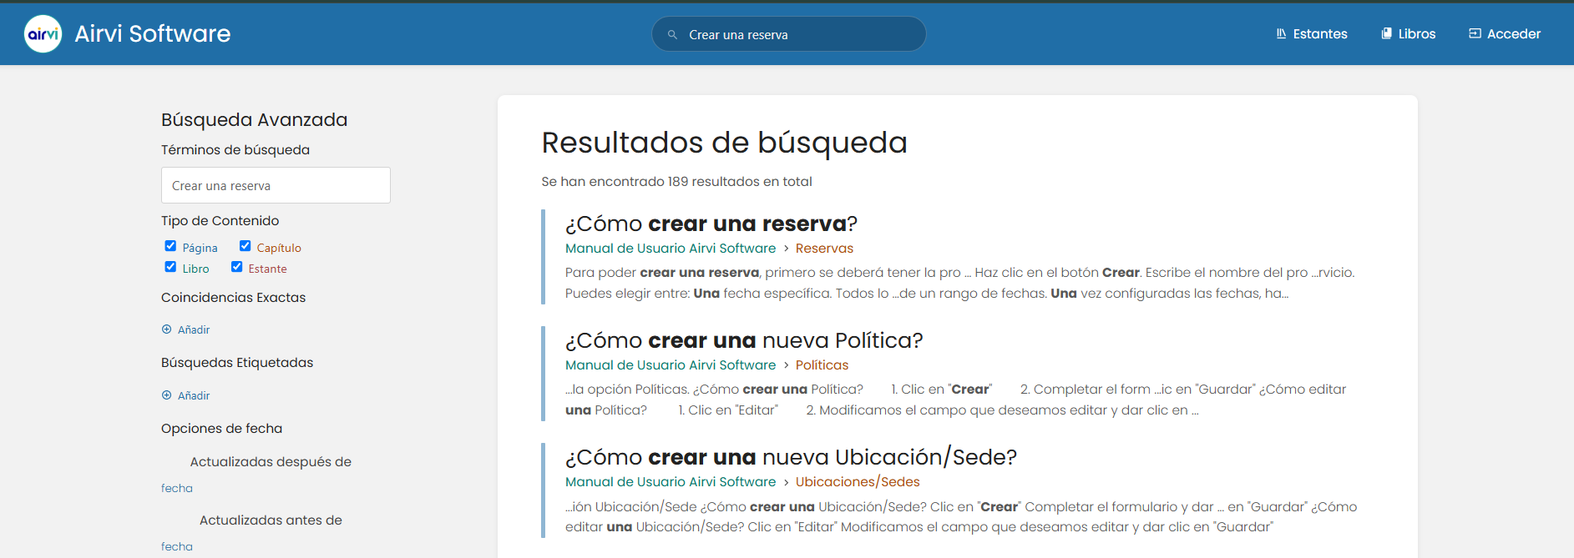The width and height of the screenshot is (1574, 558).
Task: Click the magnifier icon in header search
Action: pos(672,35)
